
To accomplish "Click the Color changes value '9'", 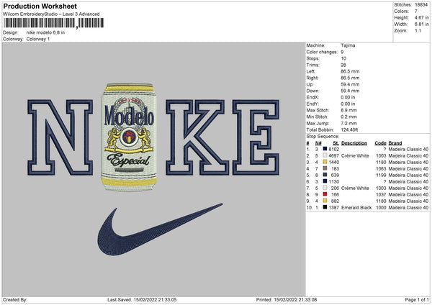I will tap(342, 52).
